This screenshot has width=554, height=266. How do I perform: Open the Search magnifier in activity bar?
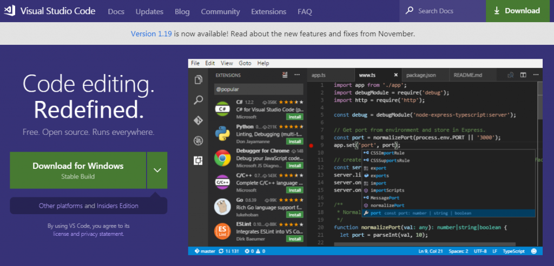[199, 100]
